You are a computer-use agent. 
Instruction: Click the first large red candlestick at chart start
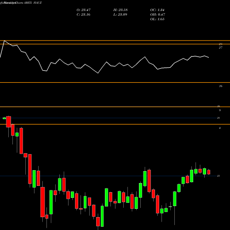8,122
